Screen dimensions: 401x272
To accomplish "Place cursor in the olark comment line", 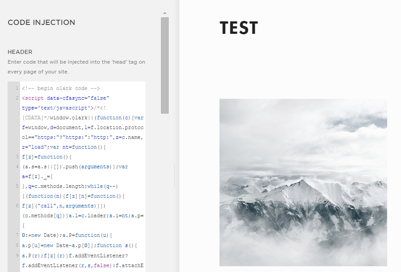I will [61, 88].
